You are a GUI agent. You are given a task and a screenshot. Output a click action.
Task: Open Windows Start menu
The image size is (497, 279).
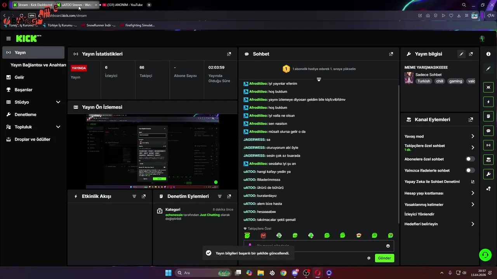168,273
